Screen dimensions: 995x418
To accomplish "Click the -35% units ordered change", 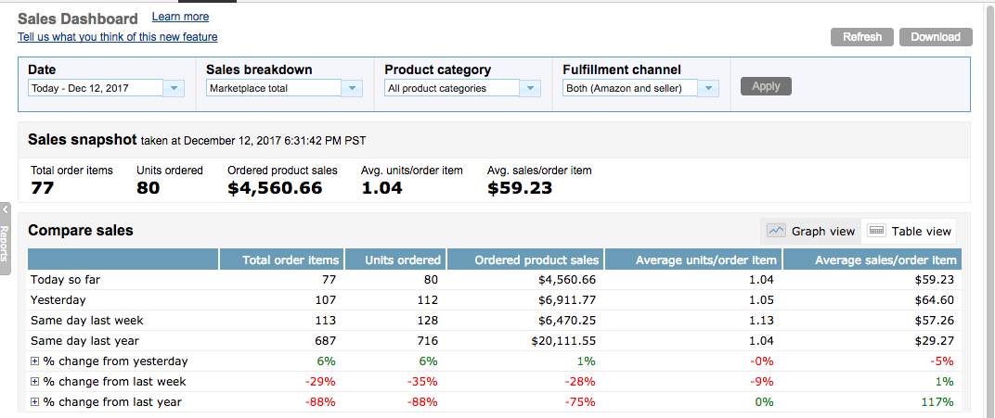I will (x=423, y=381).
